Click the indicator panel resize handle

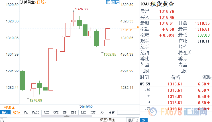(66, 116)
